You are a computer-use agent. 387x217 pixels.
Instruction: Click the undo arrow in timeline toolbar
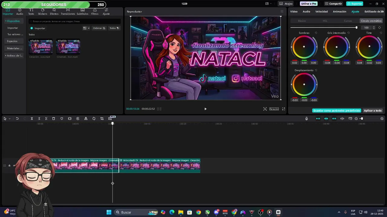tap(17, 119)
